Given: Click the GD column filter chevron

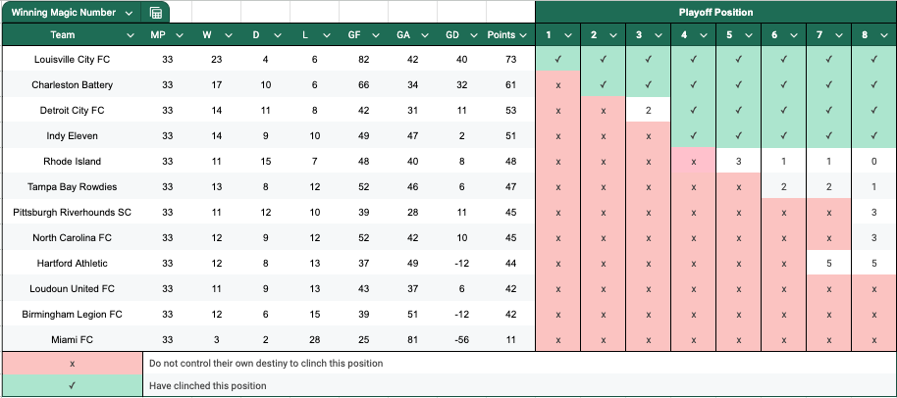Looking at the screenshot, I should pyautogui.click(x=475, y=35).
